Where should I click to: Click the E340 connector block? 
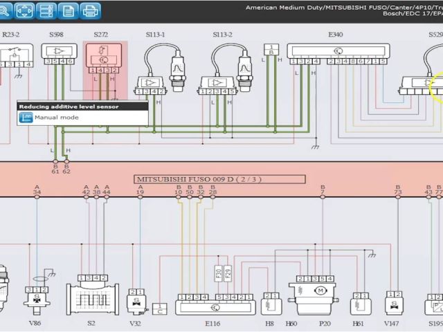tap(336, 51)
